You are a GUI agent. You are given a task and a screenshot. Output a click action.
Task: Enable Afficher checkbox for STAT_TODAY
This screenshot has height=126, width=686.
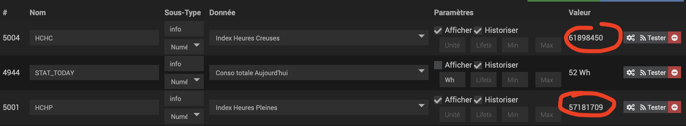[438, 65]
